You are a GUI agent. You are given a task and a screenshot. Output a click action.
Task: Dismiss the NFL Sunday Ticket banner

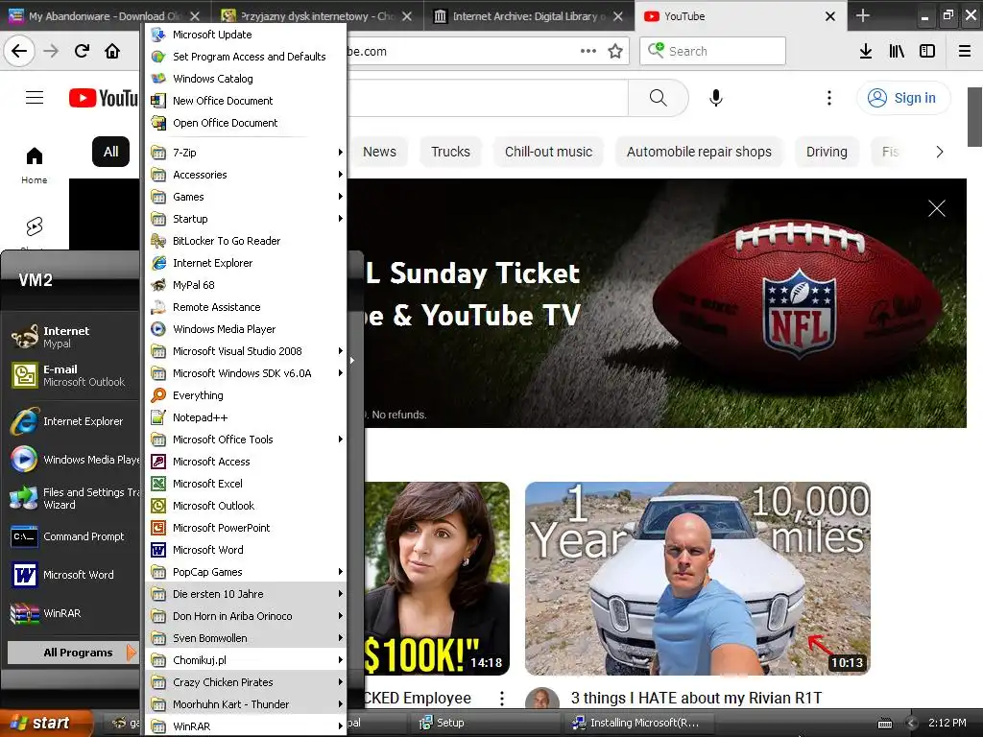937,208
